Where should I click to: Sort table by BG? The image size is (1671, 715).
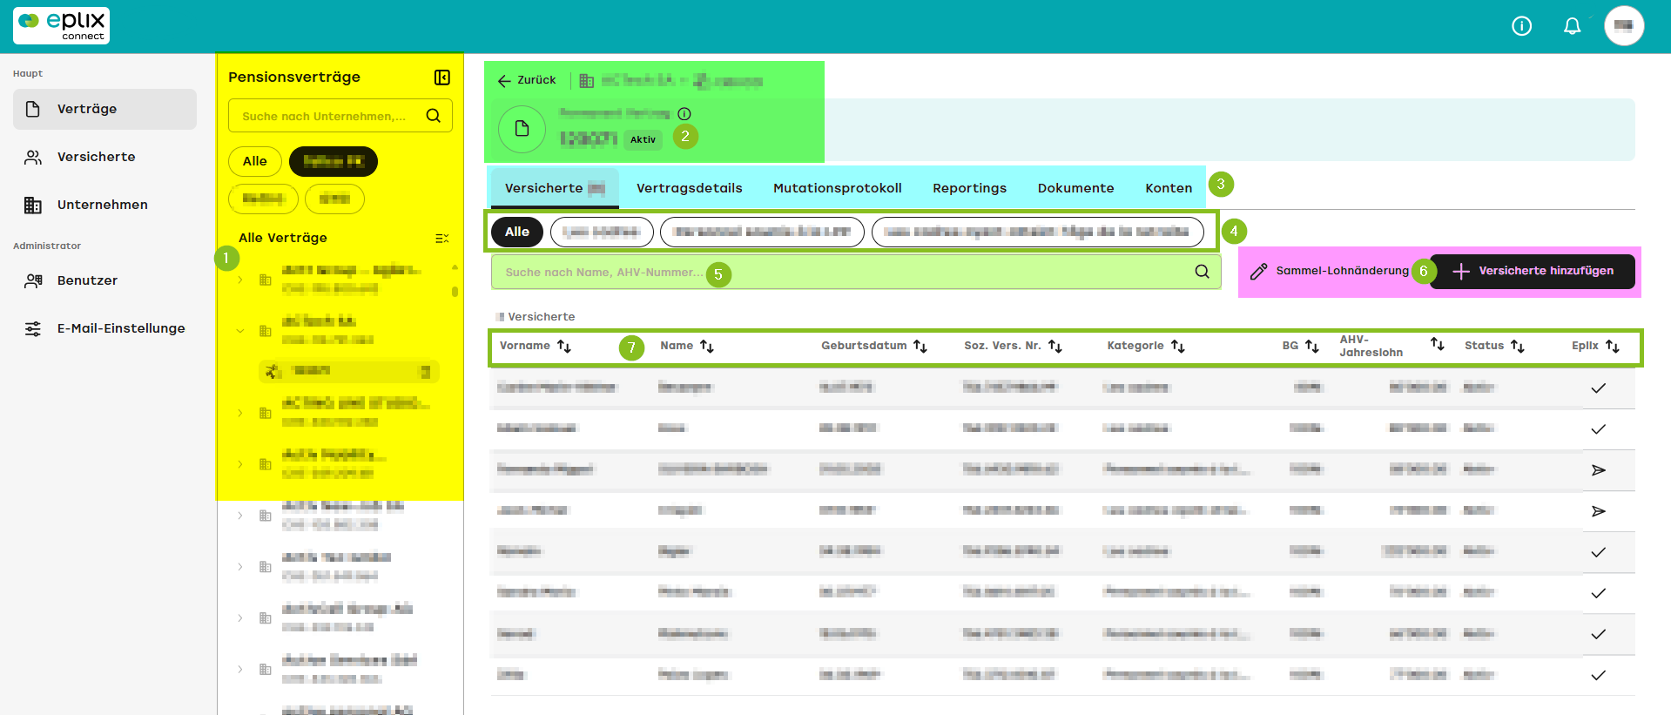pyautogui.click(x=1312, y=346)
